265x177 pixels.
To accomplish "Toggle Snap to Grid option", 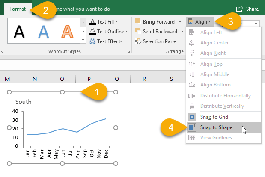I will (214, 117).
